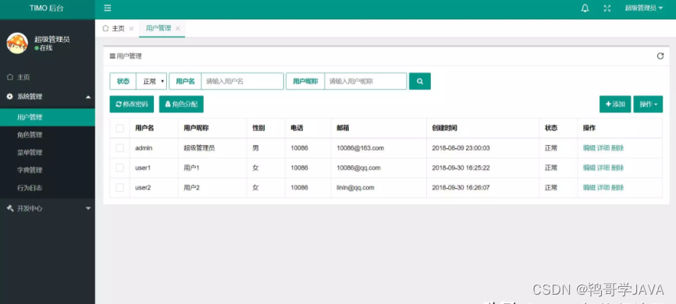Viewport: 676px width, 304px height.
Task: Click the 在线 status under the avatar
Action: 44,48
